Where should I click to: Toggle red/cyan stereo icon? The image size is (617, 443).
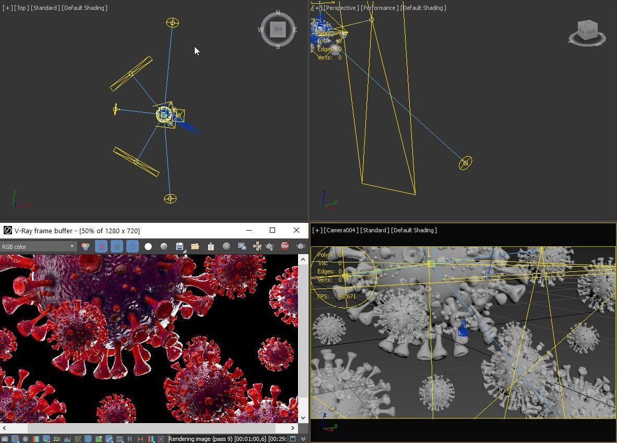coord(150,439)
